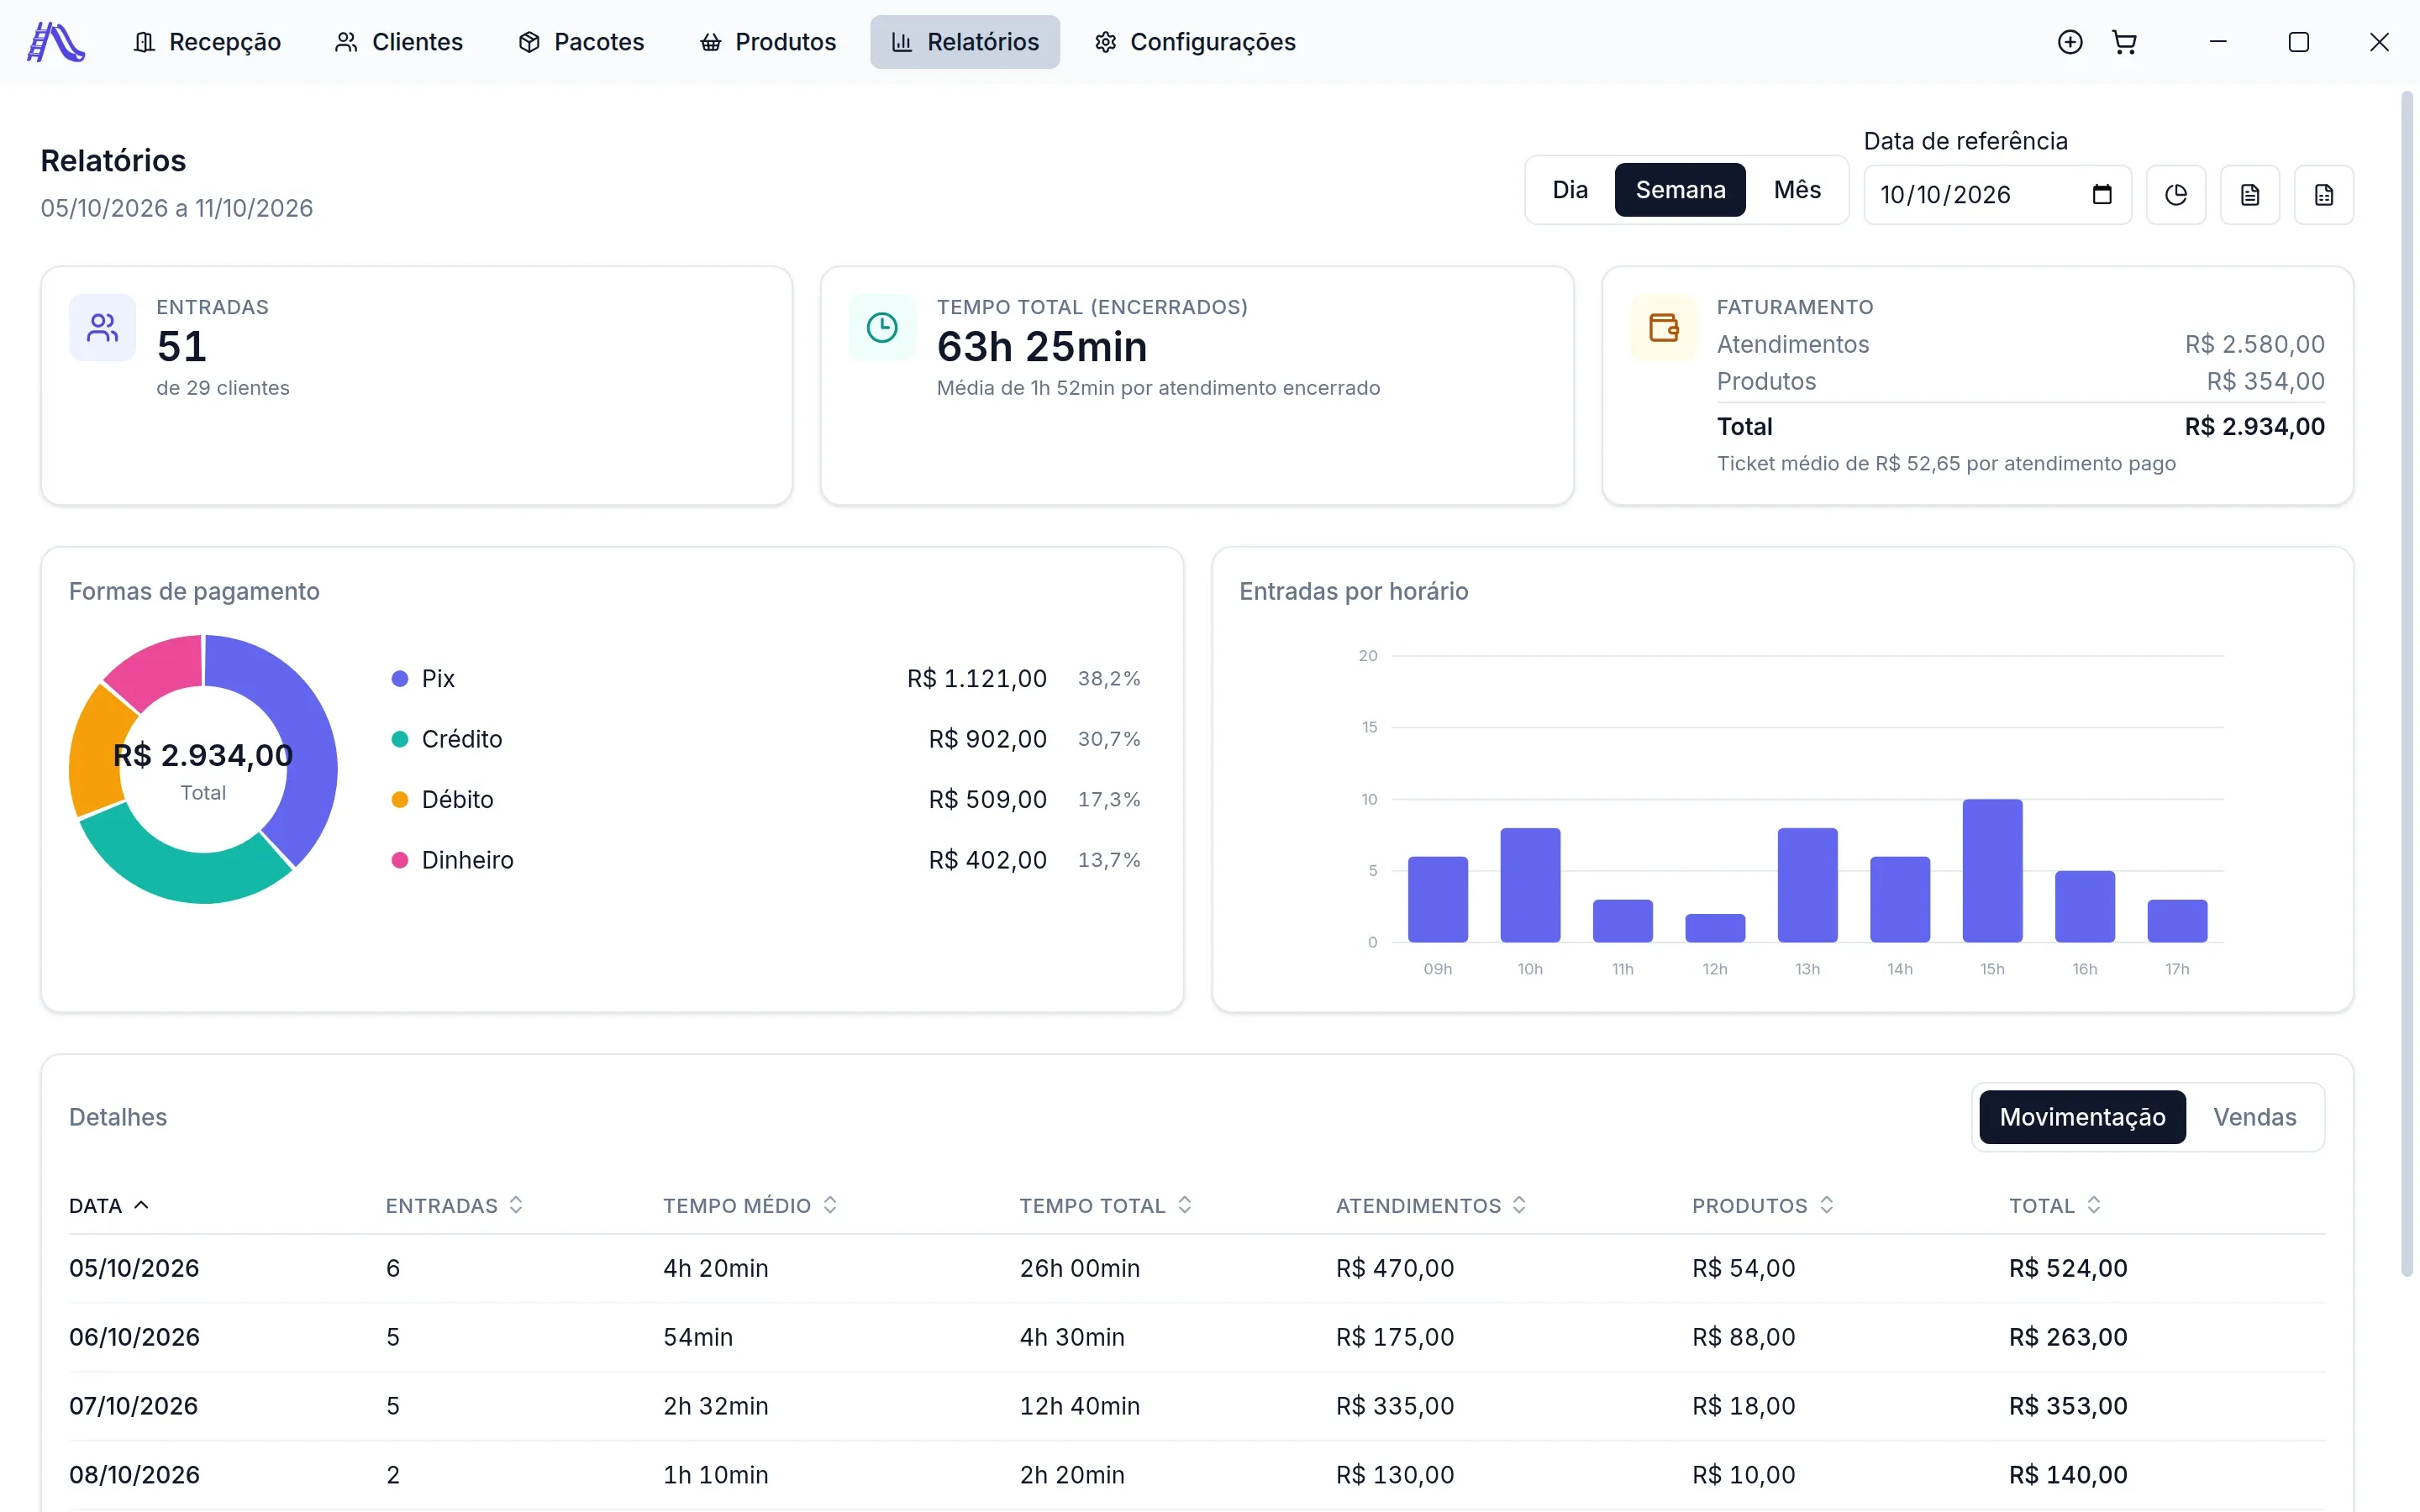Click the 15h bar in the chart
Screen dimensions: 2420x1512
1992,870
